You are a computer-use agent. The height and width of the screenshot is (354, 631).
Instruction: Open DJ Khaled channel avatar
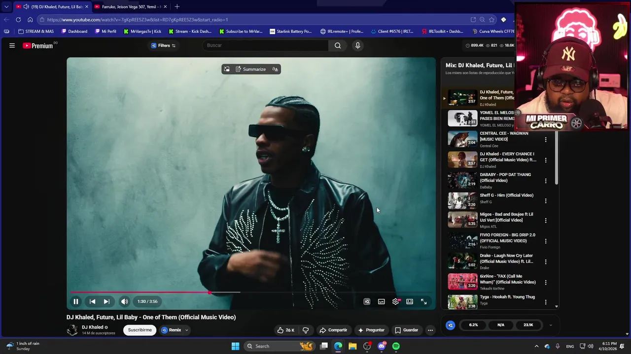pos(72,330)
